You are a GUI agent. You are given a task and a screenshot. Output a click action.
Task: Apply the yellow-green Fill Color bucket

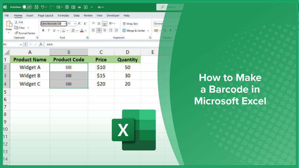73,31
